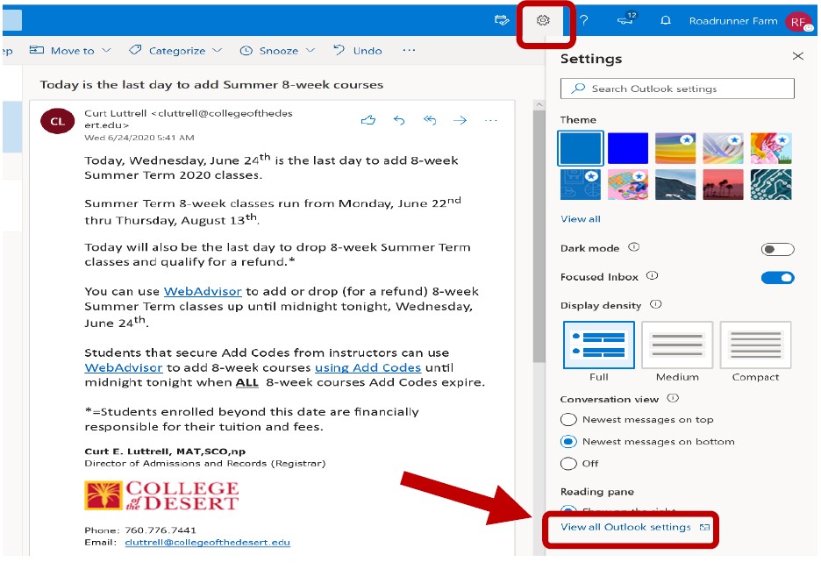Open more actions ellipsis in message header
The height and width of the screenshot is (576, 821).
(490, 120)
